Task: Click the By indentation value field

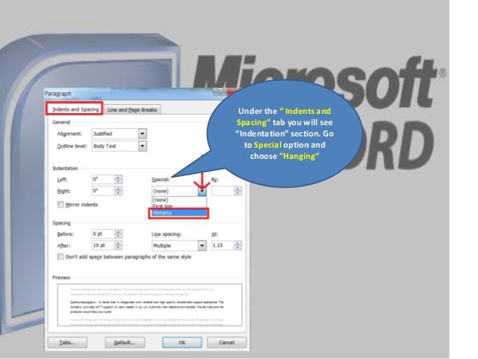Action: (223, 191)
